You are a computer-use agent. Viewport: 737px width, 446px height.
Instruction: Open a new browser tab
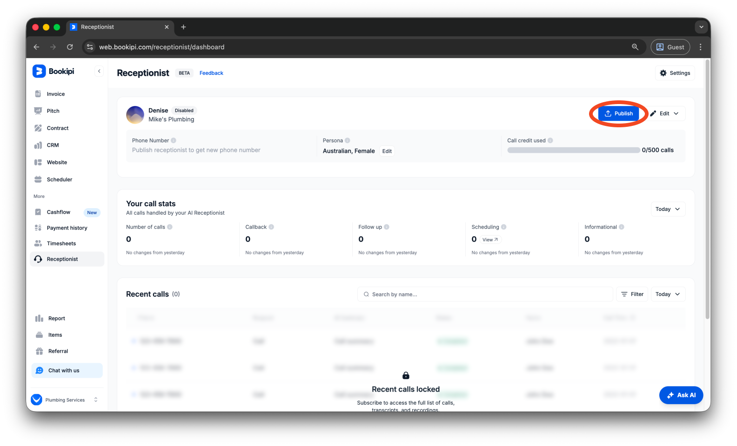coord(183,27)
